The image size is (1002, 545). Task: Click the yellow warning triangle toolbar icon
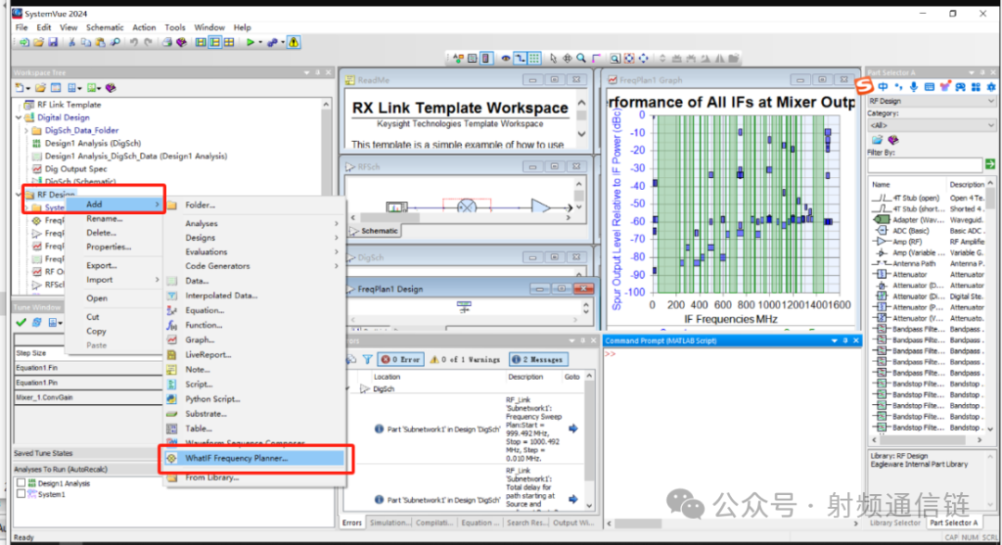click(x=294, y=42)
